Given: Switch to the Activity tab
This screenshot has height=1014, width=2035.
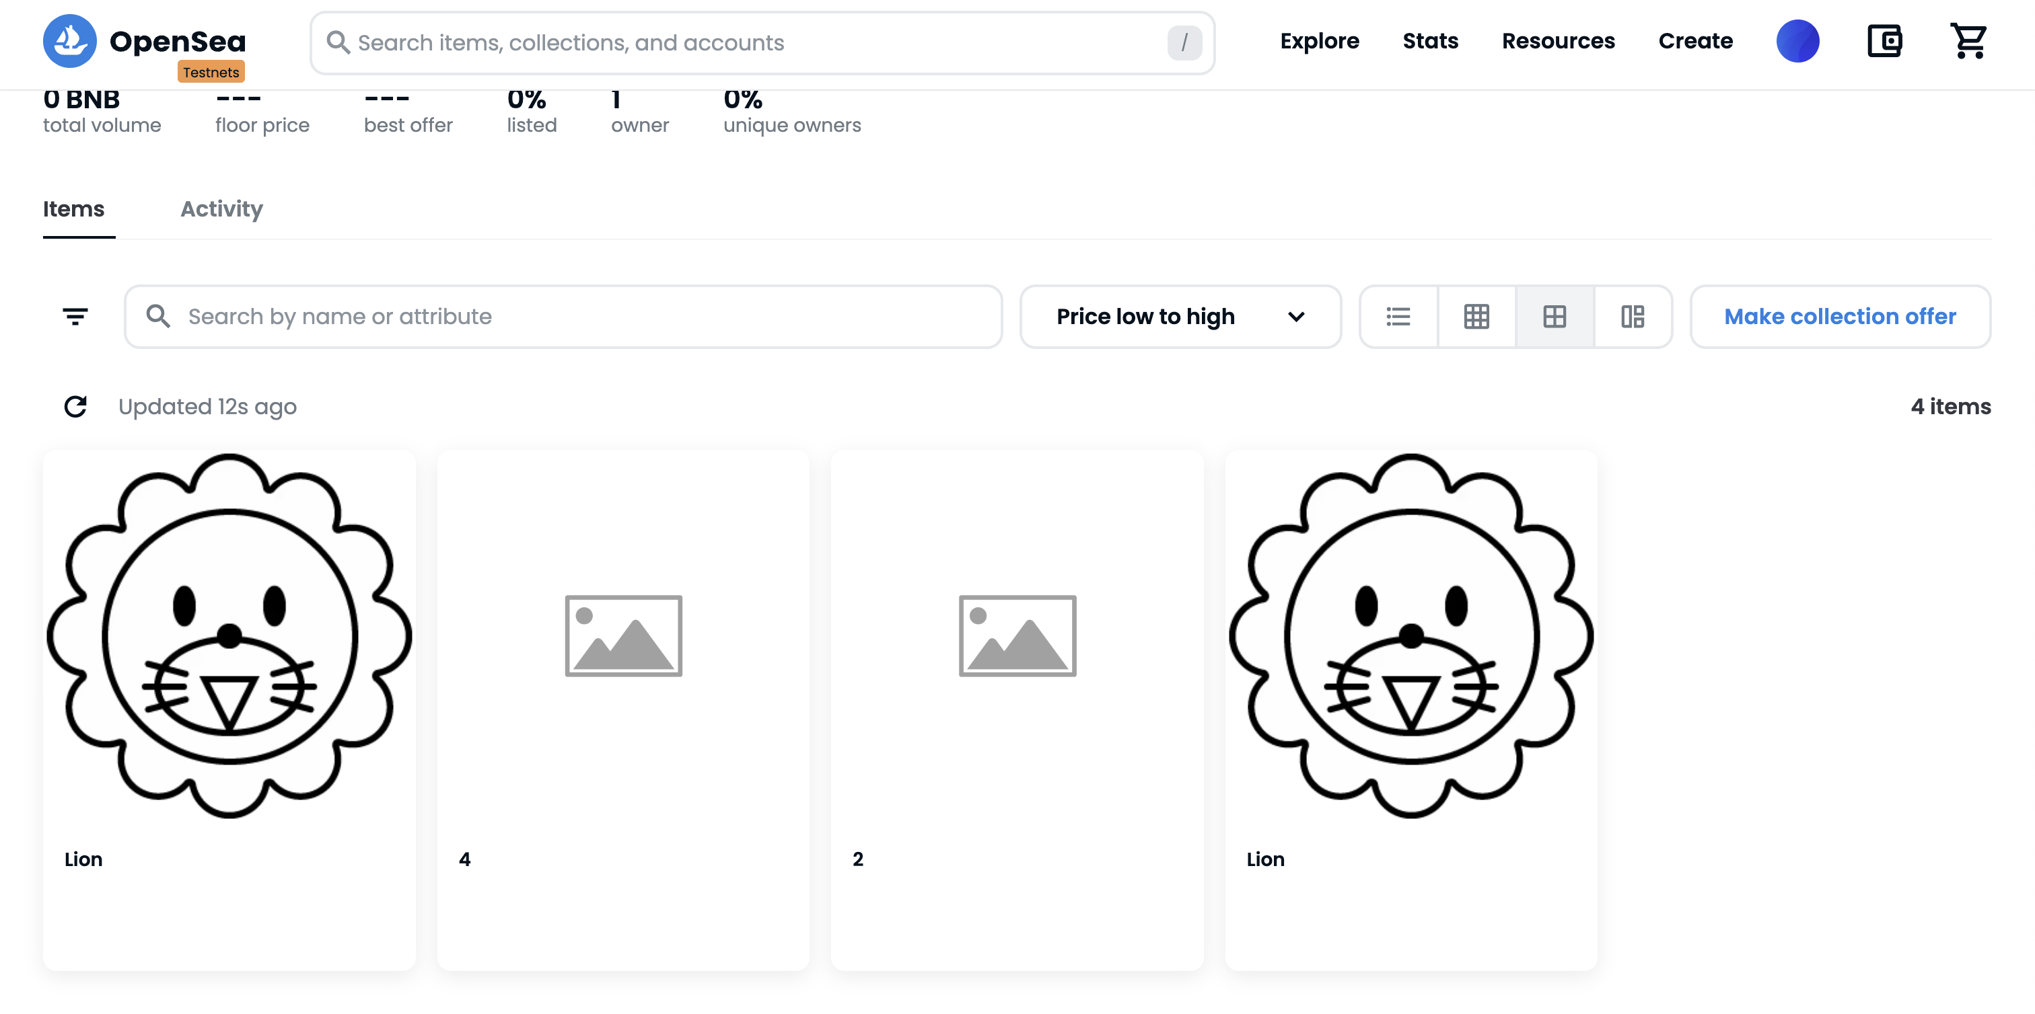Looking at the screenshot, I should pos(221,209).
